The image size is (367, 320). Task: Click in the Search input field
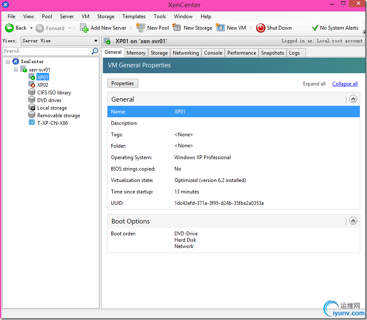(x=47, y=51)
